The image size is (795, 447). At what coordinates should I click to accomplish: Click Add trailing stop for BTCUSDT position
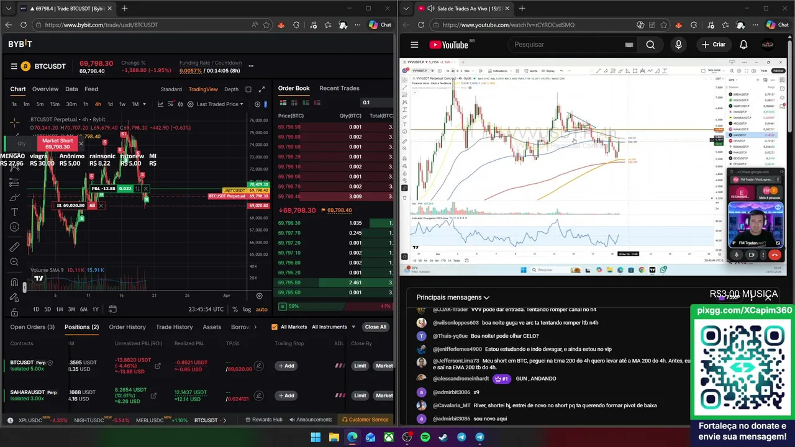click(286, 366)
